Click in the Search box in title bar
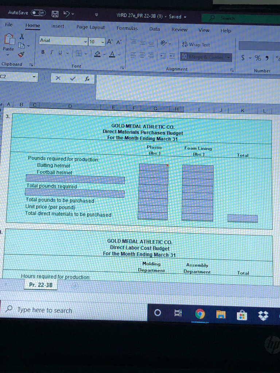 click(x=241, y=18)
